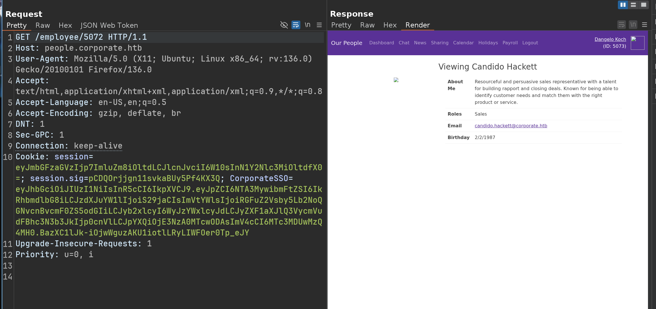Viewport: 656px width, 309px height.
Task: Open Response pane hamburger options menu
Action: pyautogui.click(x=645, y=25)
